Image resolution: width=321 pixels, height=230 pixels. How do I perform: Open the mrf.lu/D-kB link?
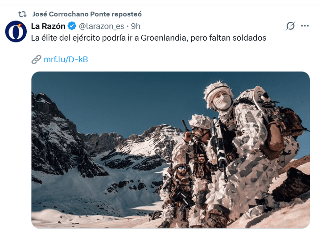pos(66,59)
